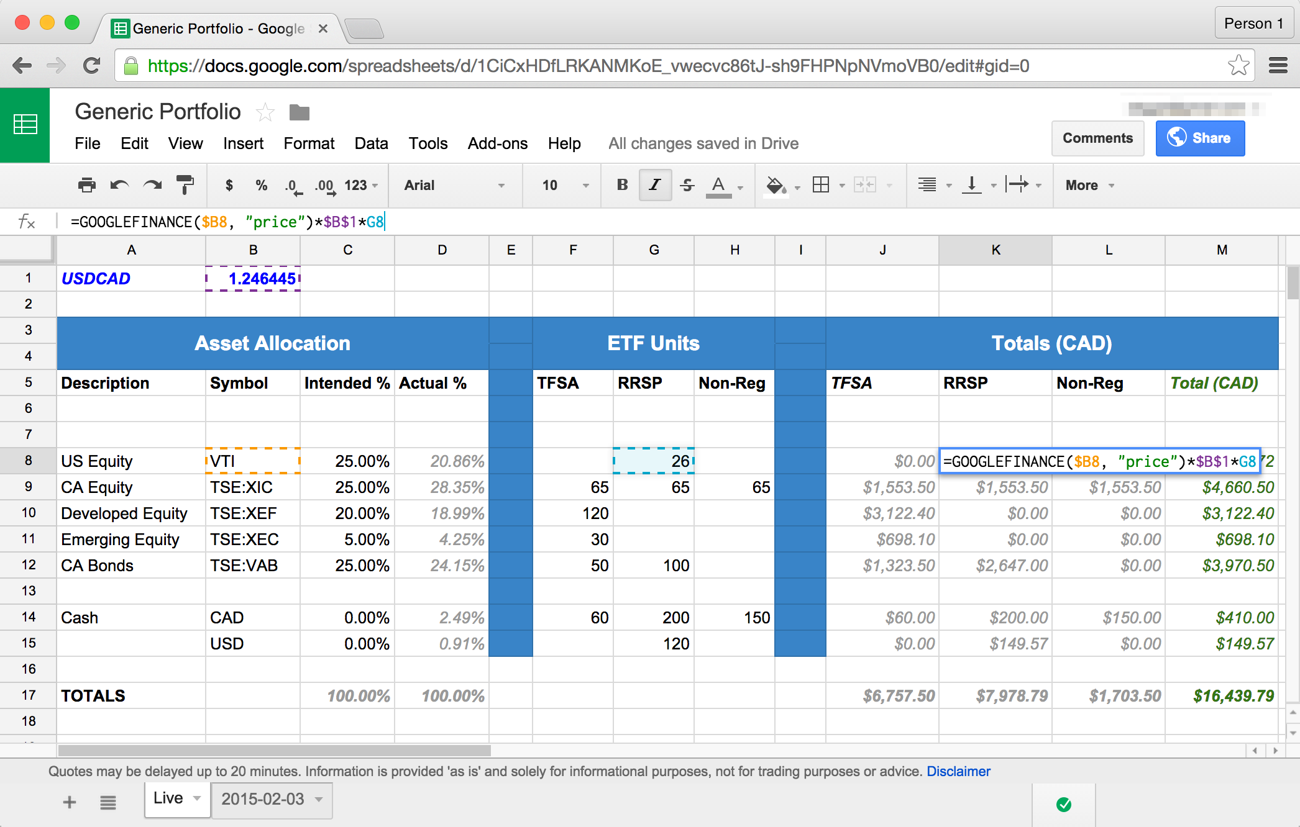Select column K header

[x=996, y=250]
